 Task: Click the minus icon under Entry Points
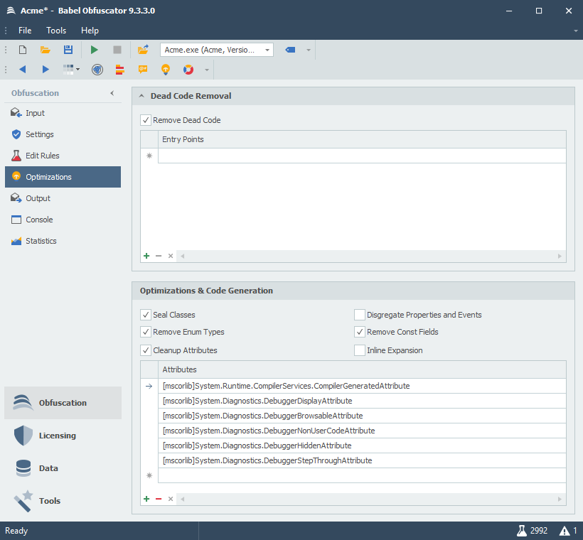[x=159, y=256]
